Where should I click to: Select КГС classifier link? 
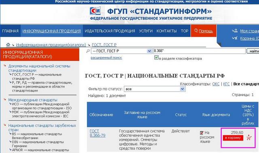226,84
